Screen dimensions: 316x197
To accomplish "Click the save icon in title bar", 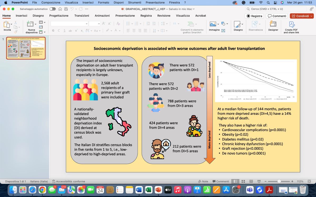I will point(66,9).
